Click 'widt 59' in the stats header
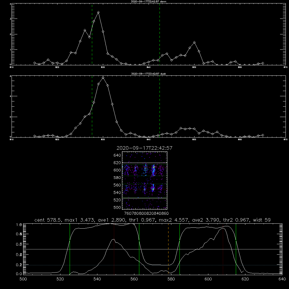The height and width of the screenshot is (289, 289). coord(262,220)
